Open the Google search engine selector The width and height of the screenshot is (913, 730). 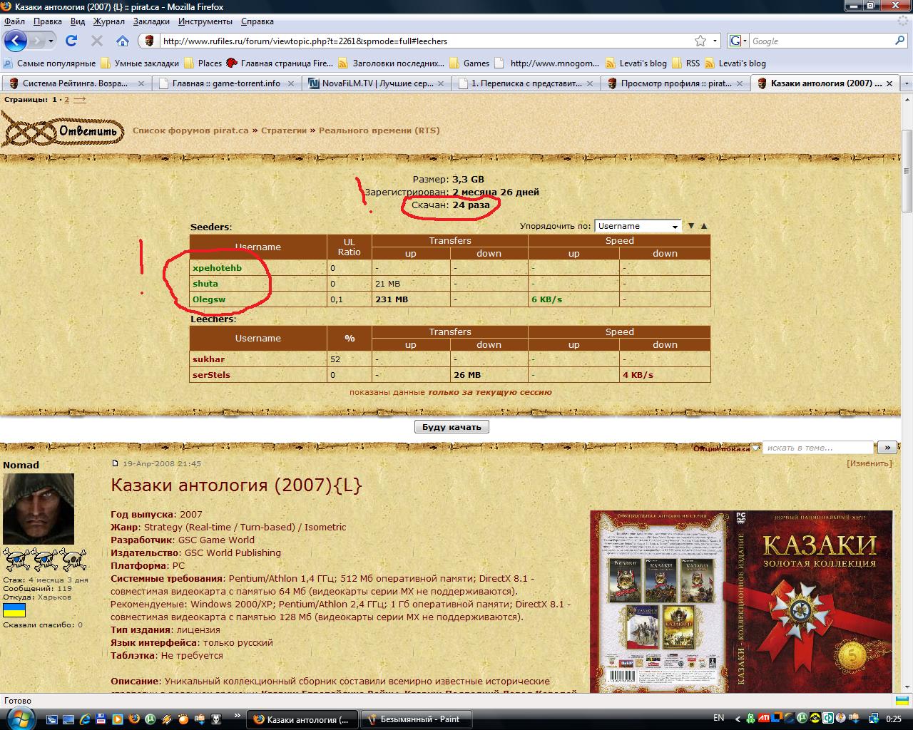[739, 41]
